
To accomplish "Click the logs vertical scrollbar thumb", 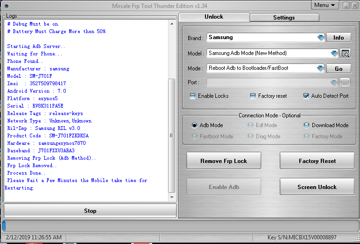I will point(171,136).
